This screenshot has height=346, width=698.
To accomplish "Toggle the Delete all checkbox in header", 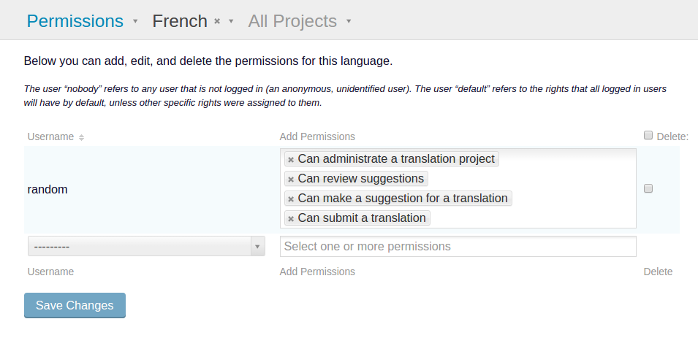I will [x=648, y=135].
